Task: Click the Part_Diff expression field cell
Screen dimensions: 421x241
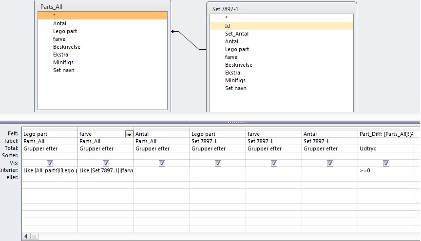Action: pyautogui.click(x=385, y=134)
